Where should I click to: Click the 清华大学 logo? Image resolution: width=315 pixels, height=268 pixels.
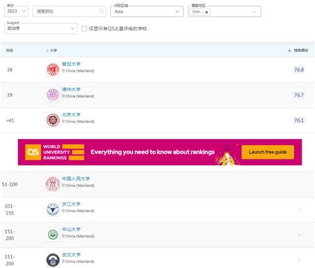(x=52, y=94)
